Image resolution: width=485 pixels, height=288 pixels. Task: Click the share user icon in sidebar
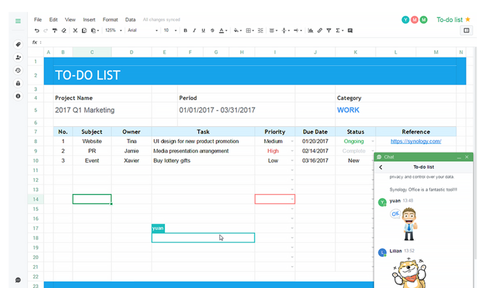click(18, 58)
